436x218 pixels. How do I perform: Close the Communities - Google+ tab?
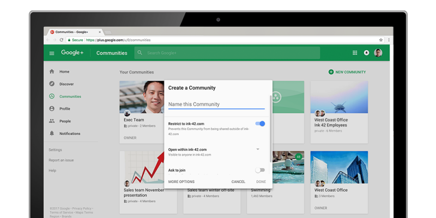pos(100,32)
